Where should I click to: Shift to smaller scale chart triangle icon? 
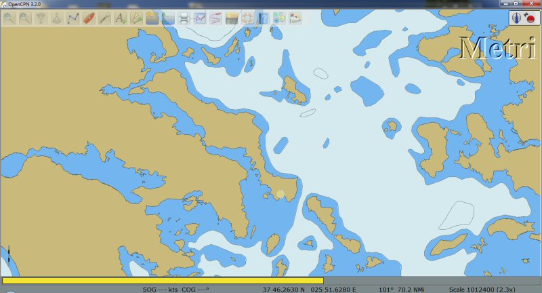(57, 18)
